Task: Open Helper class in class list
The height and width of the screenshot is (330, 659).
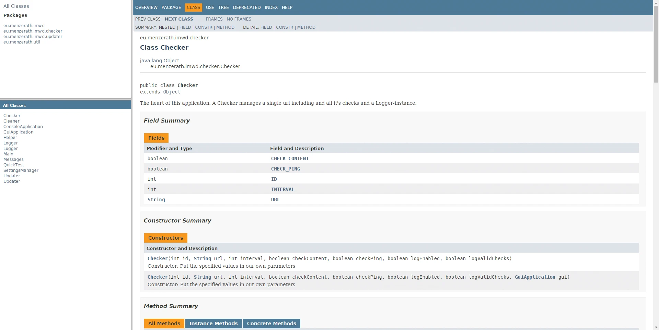Action: (10, 138)
